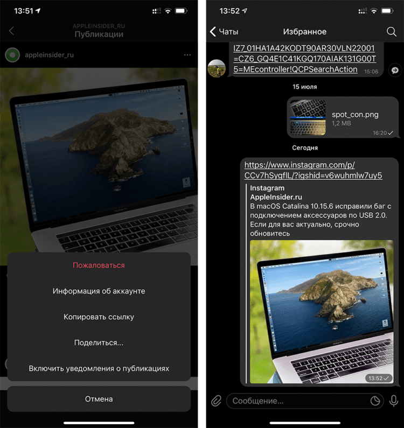Tap the scheduled message clock icon
404x428 pixels.
pyautogui.click(x=375, y=401)
